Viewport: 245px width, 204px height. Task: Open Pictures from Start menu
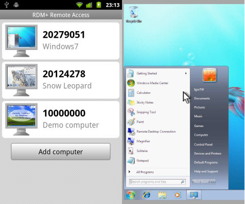point(200,108)
